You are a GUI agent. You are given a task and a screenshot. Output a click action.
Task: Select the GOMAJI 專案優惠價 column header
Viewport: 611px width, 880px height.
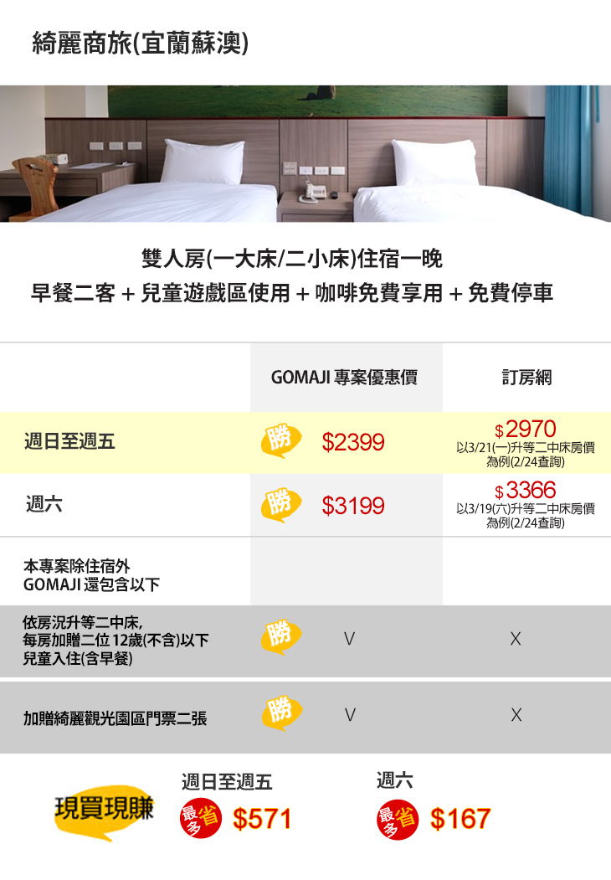[345, 378]
